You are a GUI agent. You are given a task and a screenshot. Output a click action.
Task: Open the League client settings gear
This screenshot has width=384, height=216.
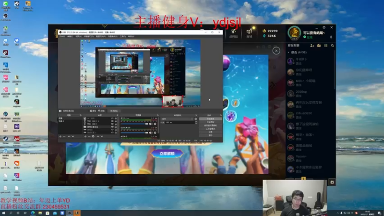(x=324, y=27)
